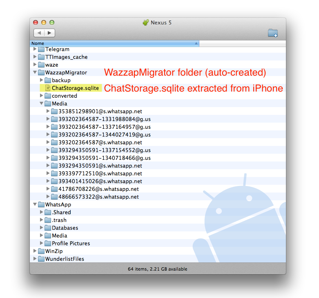
Task: Click the Databases folder icon
Action: point(48,228)
